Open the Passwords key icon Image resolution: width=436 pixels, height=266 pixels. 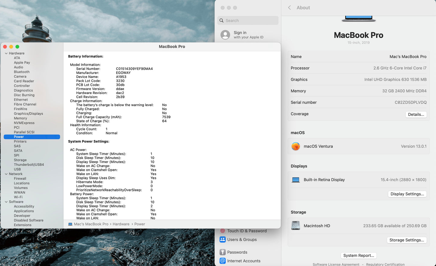click(223, 252)
